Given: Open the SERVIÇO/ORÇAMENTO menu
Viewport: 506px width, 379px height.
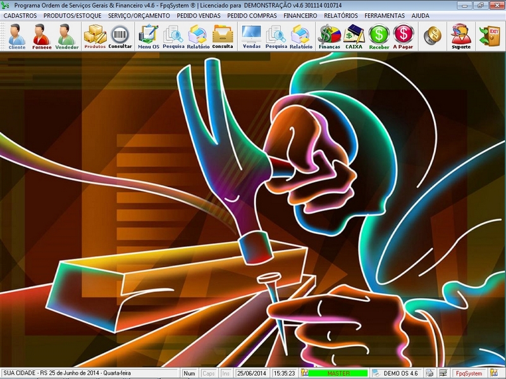Looking at the screenshot, I should pyautogui.click(x=139, y=15).
